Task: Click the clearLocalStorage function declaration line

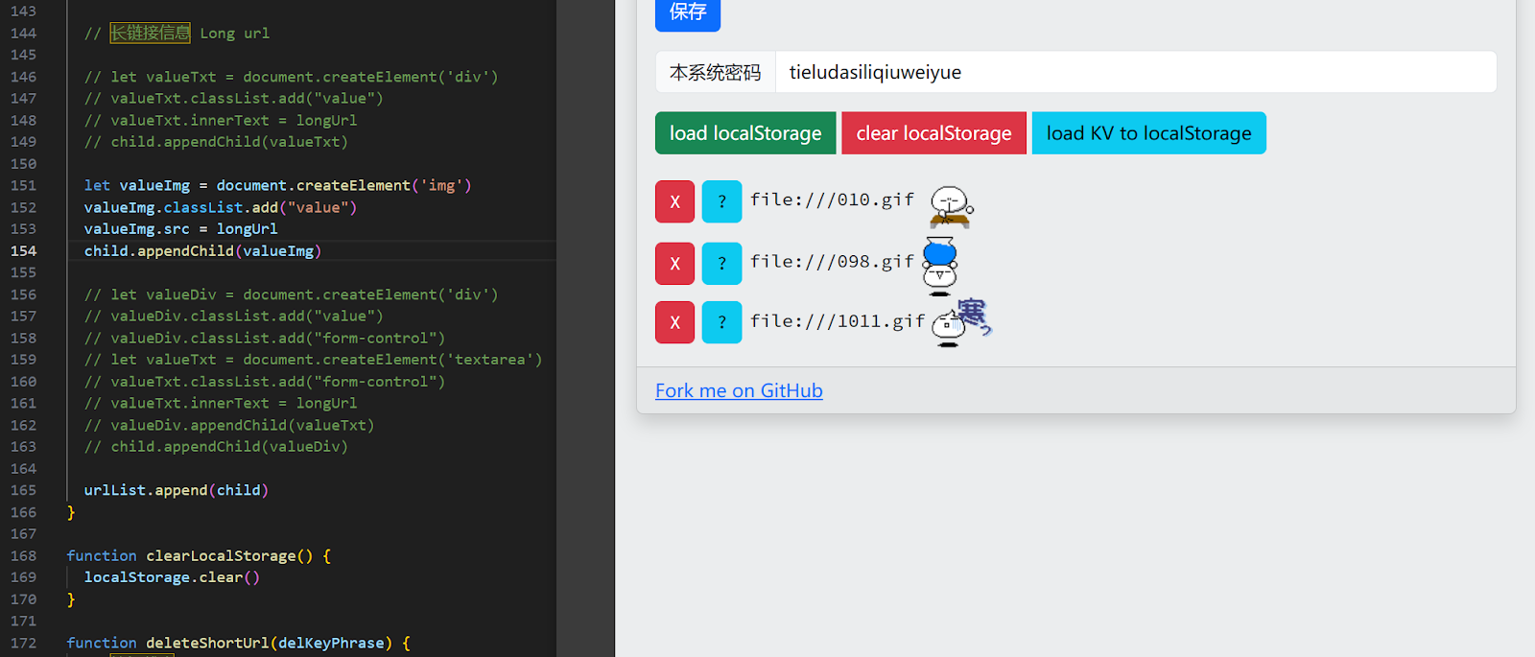Action: [199, 556]
